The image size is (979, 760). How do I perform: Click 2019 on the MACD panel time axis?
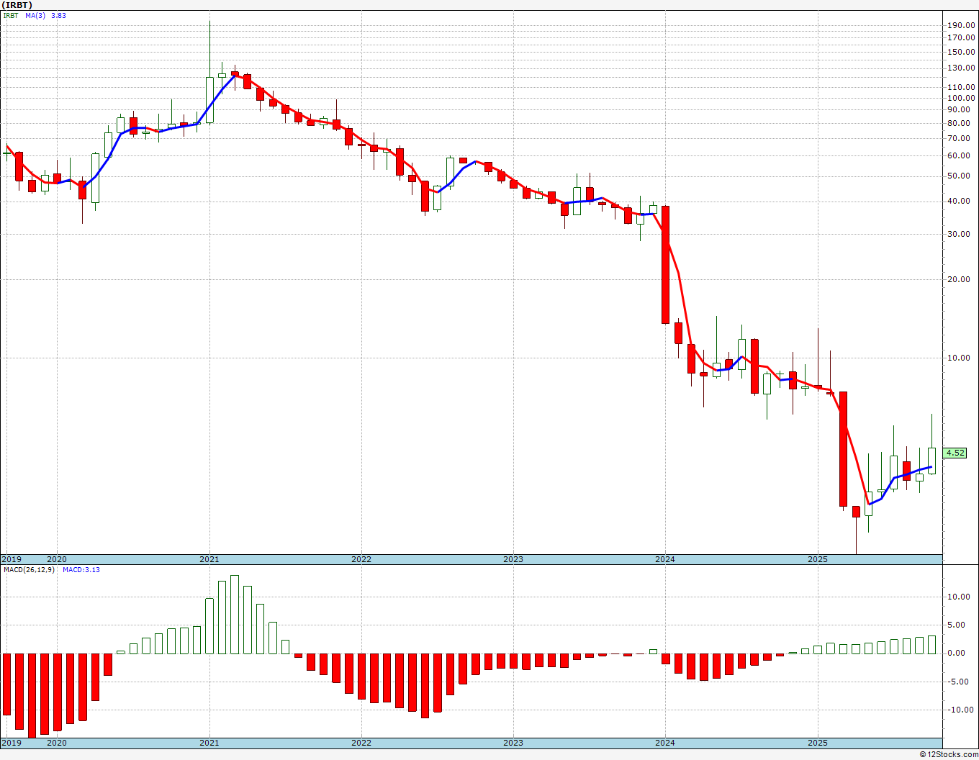11,743
